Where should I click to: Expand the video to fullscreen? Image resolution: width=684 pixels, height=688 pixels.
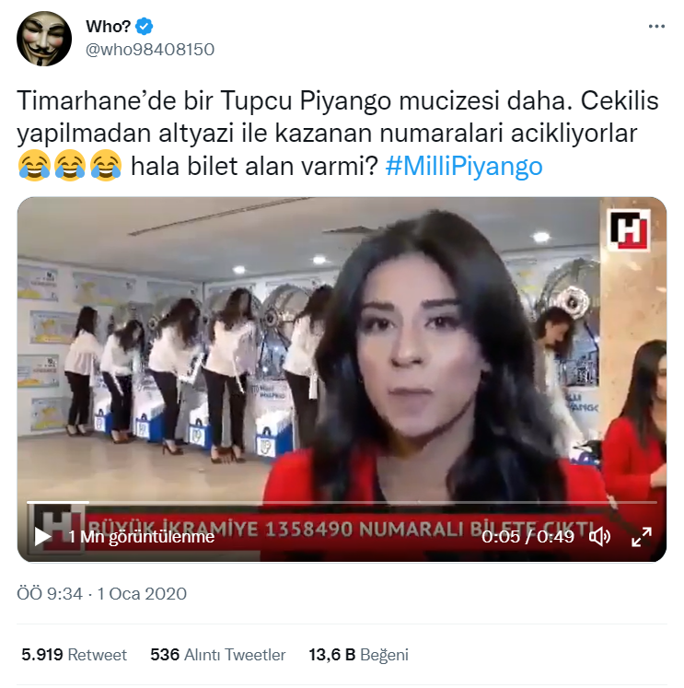tap(642, 537)
